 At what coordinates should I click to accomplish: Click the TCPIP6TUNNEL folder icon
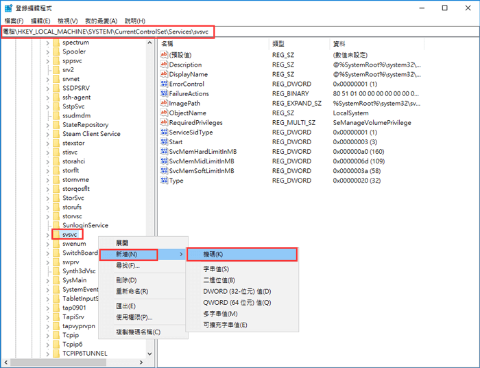(x=56, y=354)
